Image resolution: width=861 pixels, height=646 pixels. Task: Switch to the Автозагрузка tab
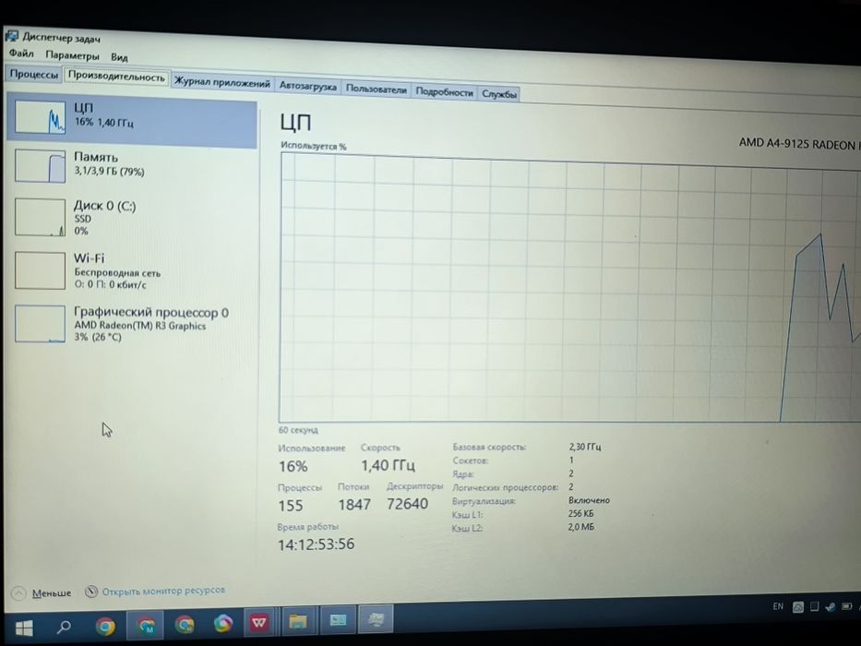click(x=307, y=86)
